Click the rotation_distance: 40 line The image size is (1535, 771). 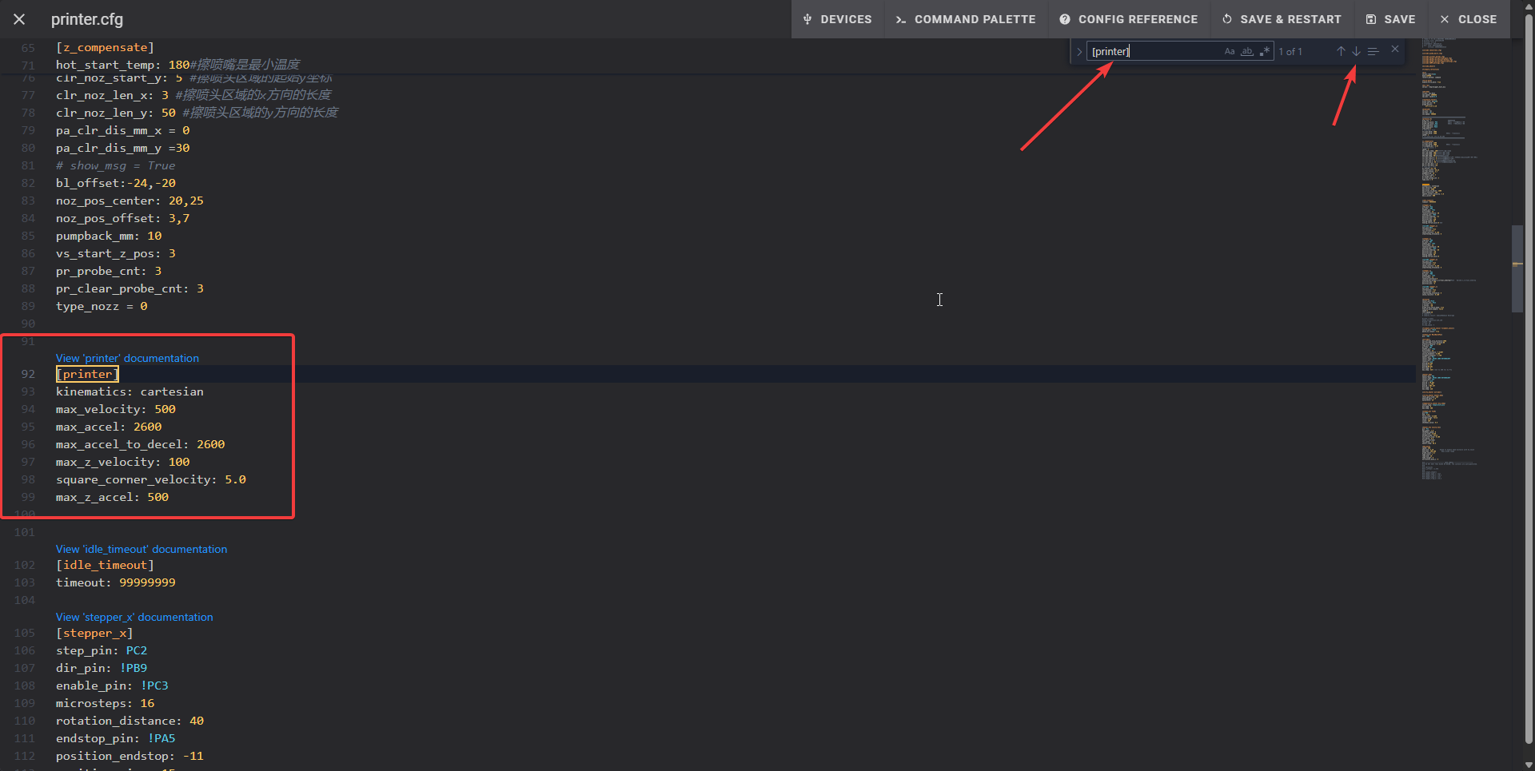pyautogui.click(x=130, y=721)
